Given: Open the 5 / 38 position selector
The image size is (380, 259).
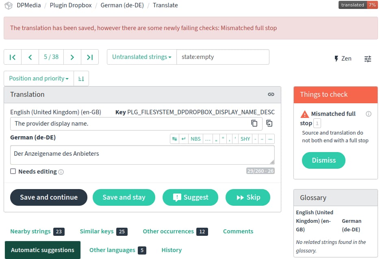Looking at the screenshot, I should tap(51, 57).
